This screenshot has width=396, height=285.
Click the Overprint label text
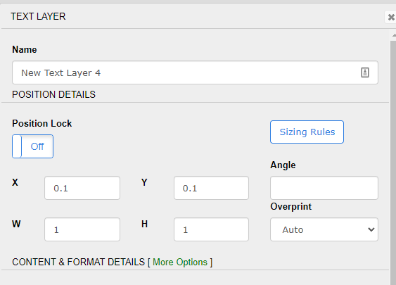click(291, 207)
